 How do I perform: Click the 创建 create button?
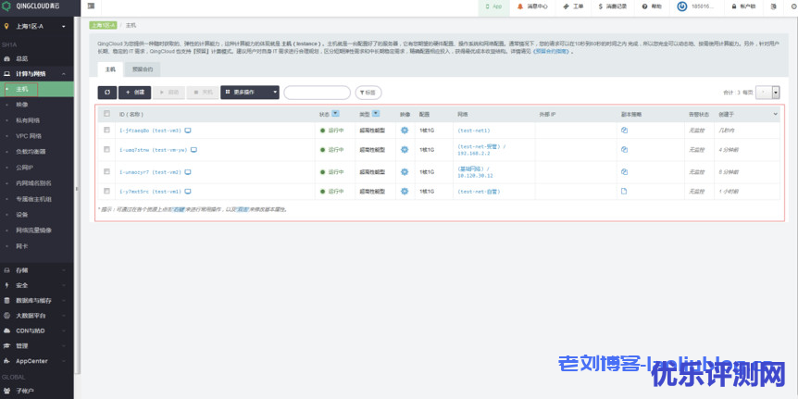[x=134, y=93]
